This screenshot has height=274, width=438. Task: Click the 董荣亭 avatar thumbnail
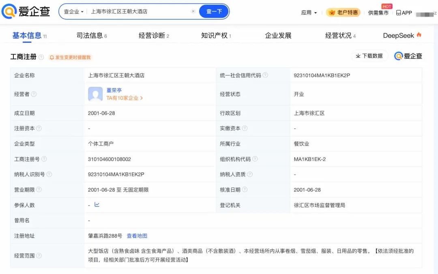click(x=95, y=94)
